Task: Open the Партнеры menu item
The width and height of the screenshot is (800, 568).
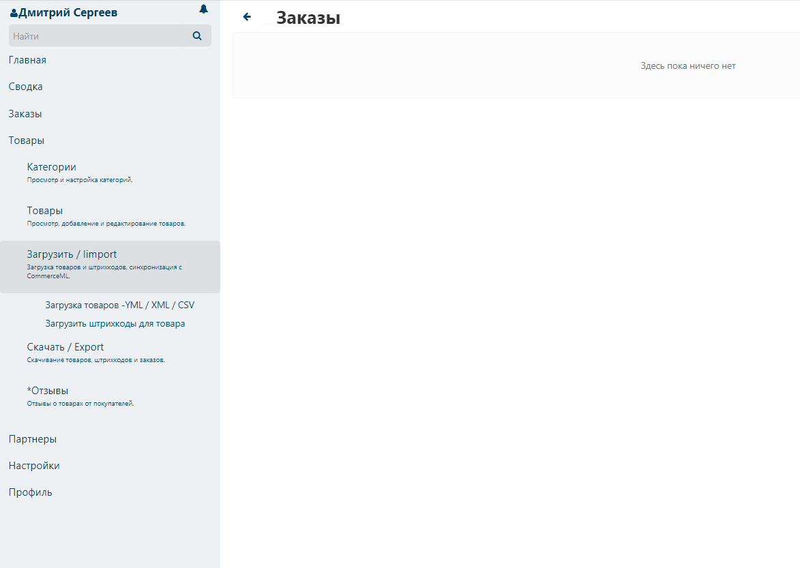Action: pyautogui.click(x=33, y=439)
